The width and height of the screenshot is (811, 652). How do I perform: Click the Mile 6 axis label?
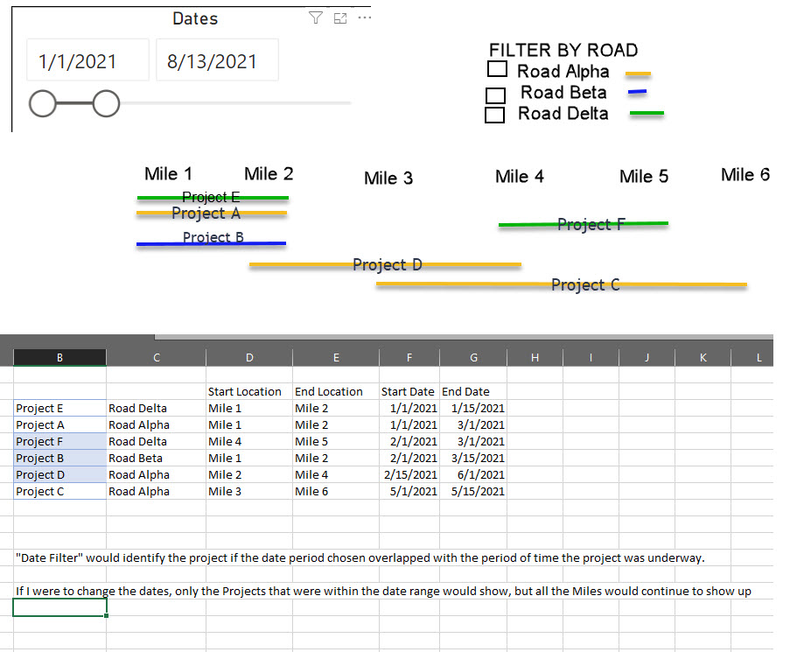(x=745, y=175)
